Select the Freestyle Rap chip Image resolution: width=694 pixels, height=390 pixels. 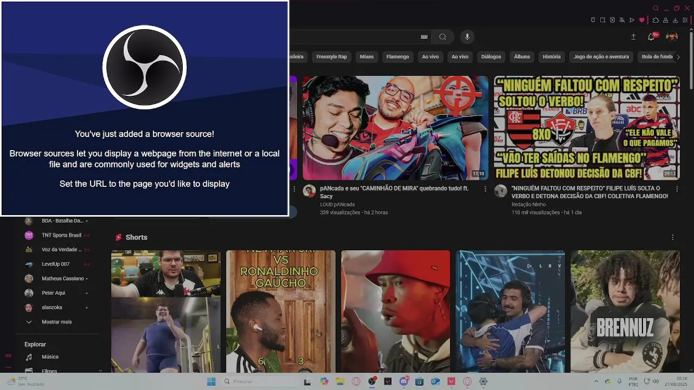pos(331,56)
